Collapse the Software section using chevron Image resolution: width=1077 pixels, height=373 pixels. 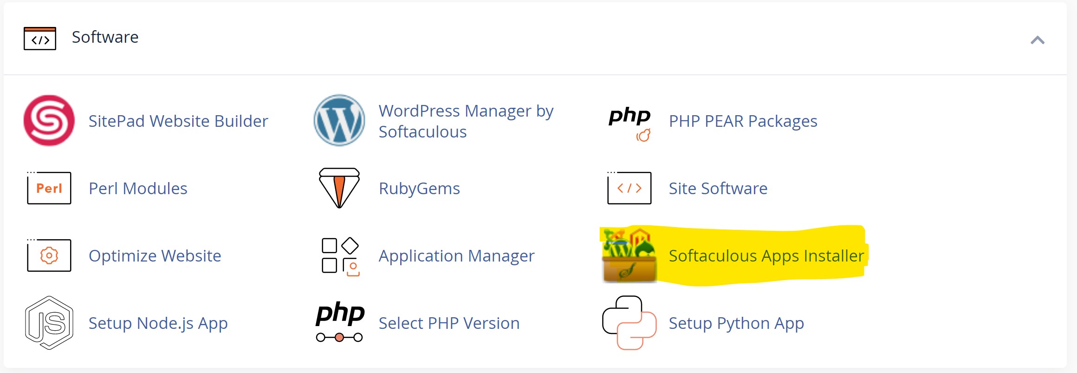[1038, 40]
